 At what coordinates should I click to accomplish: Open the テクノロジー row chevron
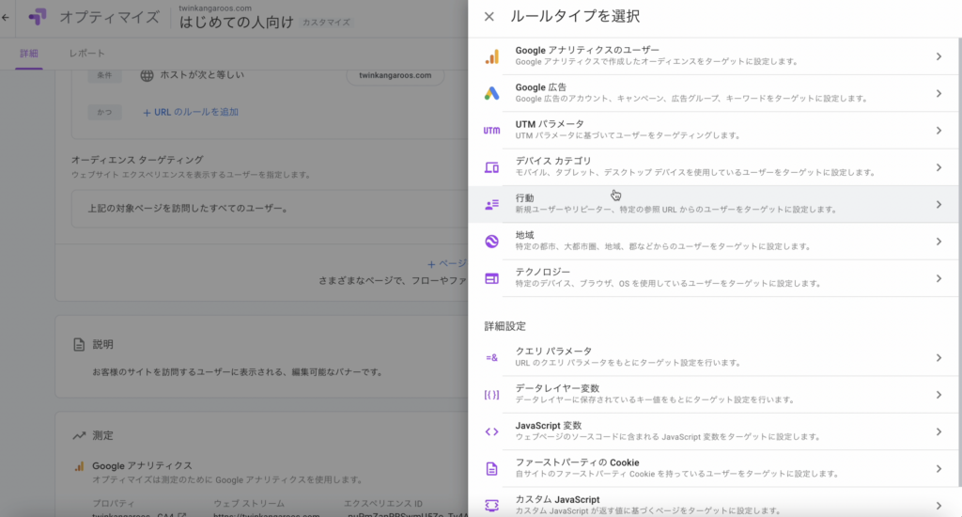[939, 279]
